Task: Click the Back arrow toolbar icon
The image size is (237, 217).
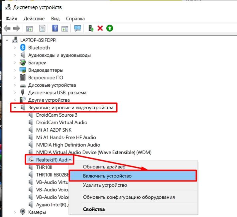Action: (7, 28)
